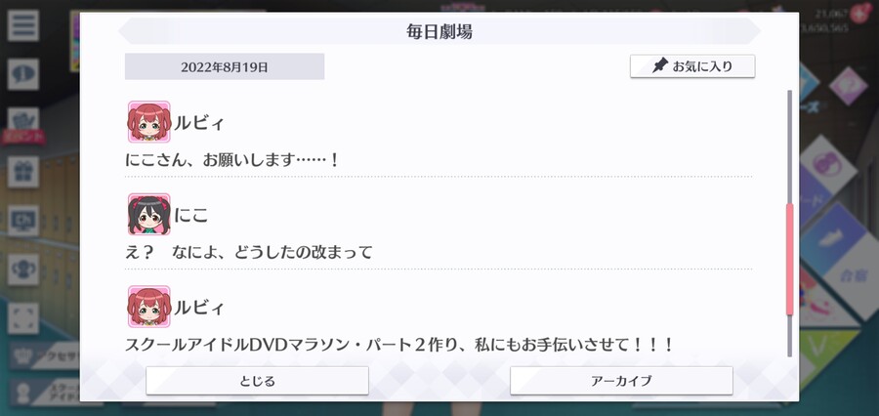Select the purple diamond tile at top right
This screenshot has height=416, width=879.
click(x=848, y=85)
